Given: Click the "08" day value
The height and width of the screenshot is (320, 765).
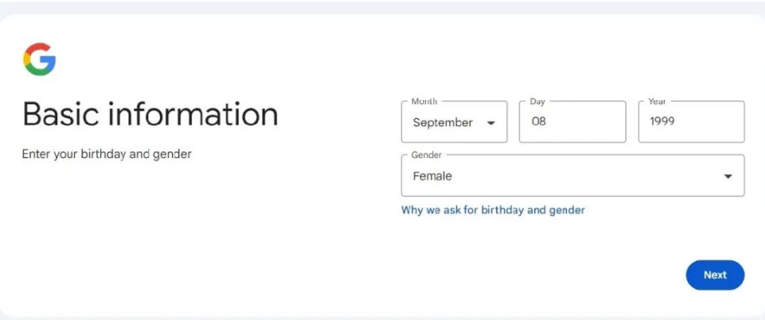Looking at the screenshot, I should pyautogui.click(x=538, y=121).
